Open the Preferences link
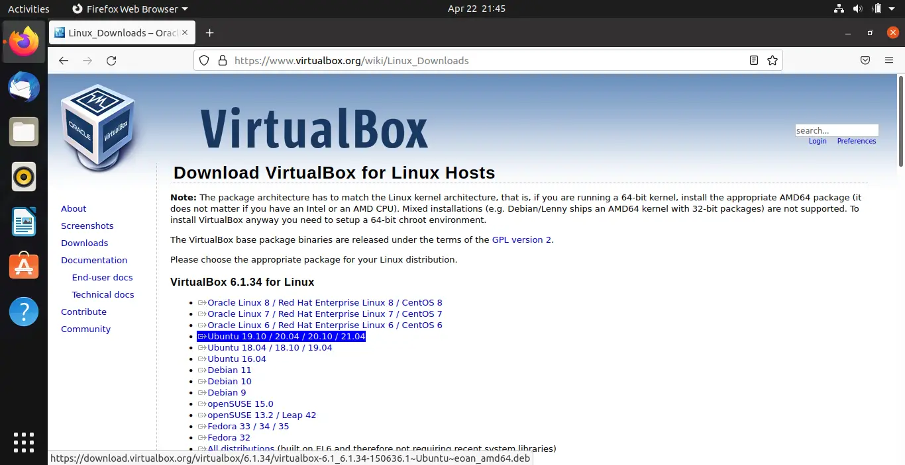This screenshot has height=465, width=905. (857, 141)
